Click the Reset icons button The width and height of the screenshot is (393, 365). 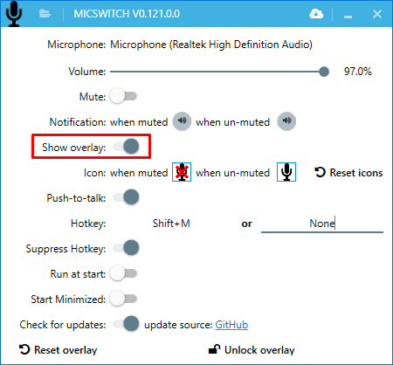(x=348, y=173)
